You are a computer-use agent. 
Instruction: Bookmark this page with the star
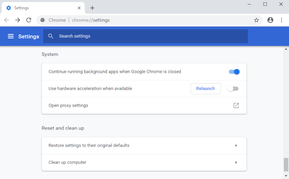pos(256,20)
